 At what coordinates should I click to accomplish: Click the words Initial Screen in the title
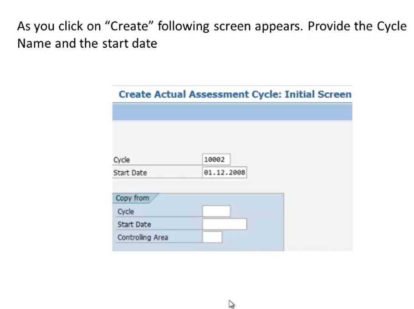318,95
